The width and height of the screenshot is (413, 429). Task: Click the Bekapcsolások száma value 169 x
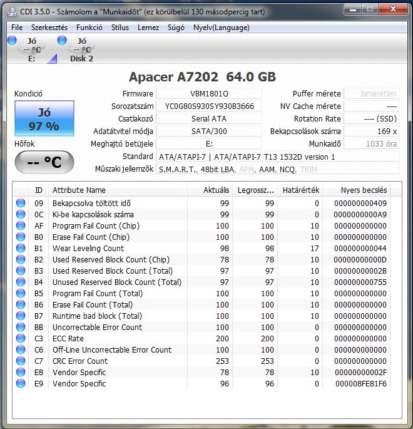pos(372,132)
